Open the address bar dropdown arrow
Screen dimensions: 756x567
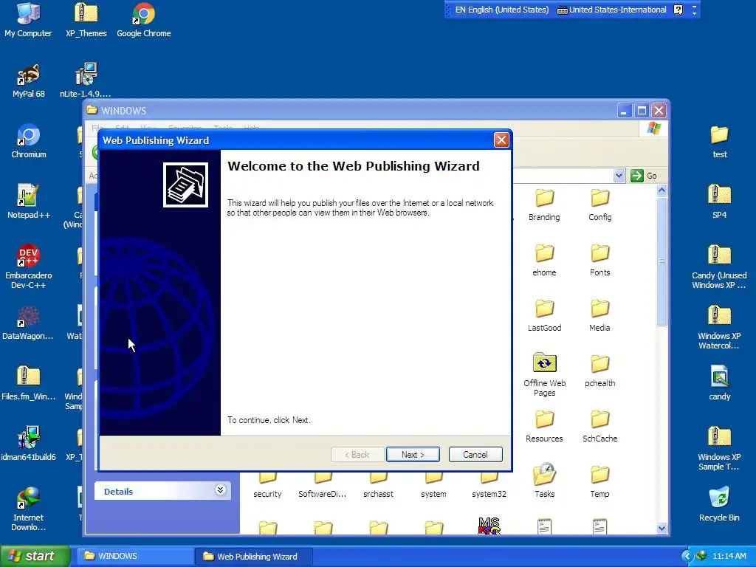point(619,176)
